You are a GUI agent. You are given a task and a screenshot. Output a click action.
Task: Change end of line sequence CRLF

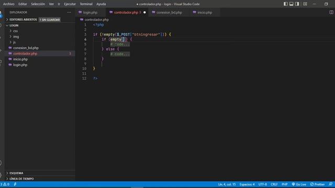274,184
